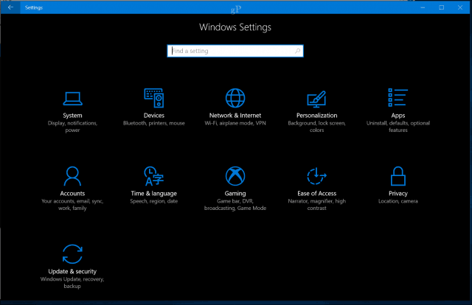Click the Network & Internet label
472x305 pixels.
(235, 116)
